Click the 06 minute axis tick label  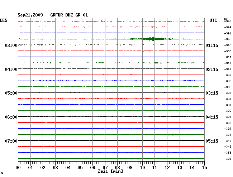coord(92,168)
